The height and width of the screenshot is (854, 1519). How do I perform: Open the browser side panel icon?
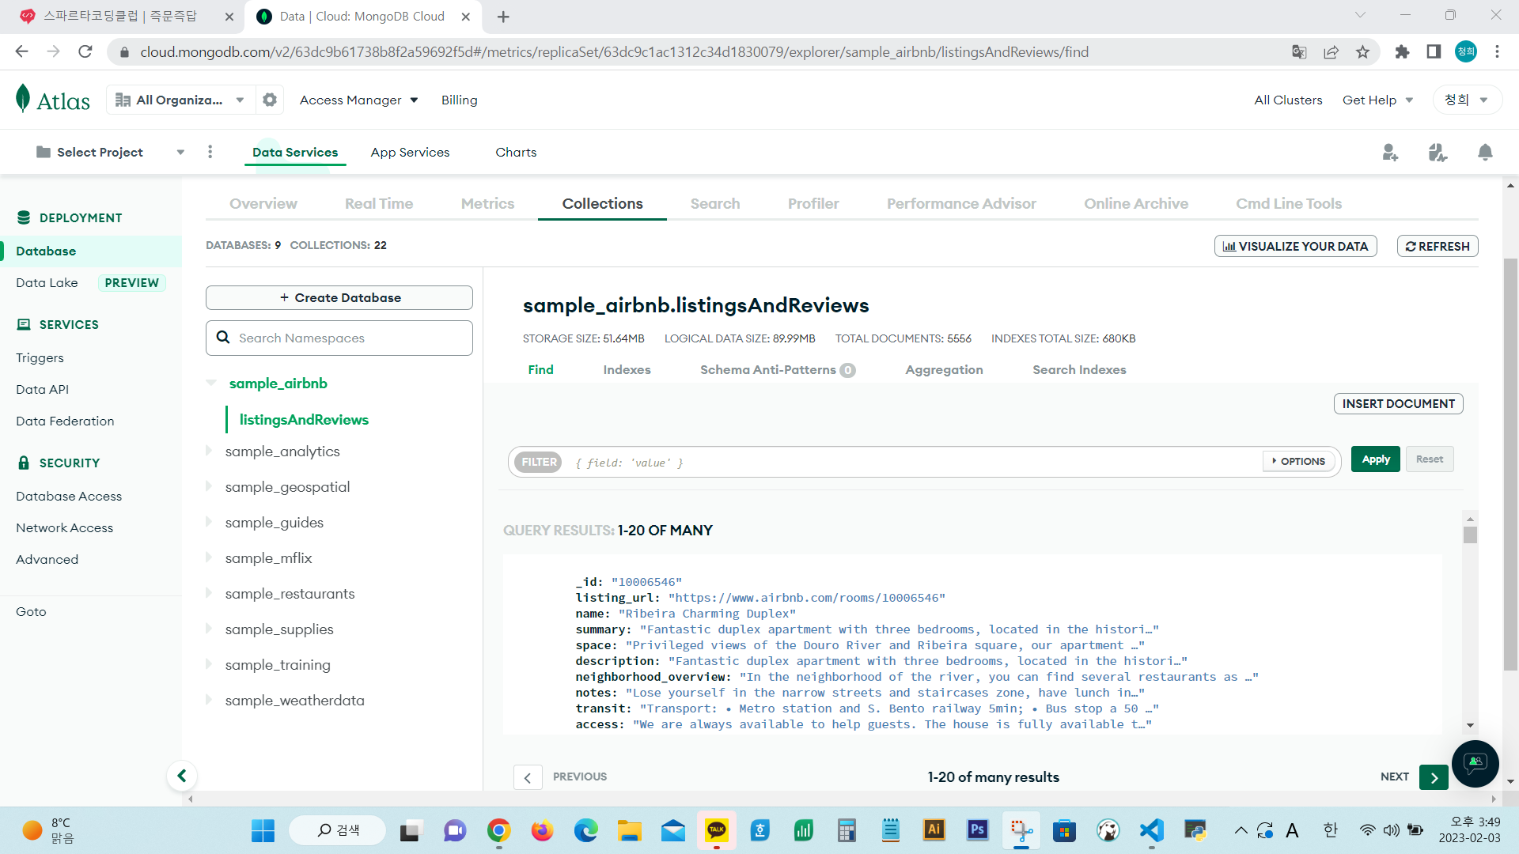(x=1434, y=51)
